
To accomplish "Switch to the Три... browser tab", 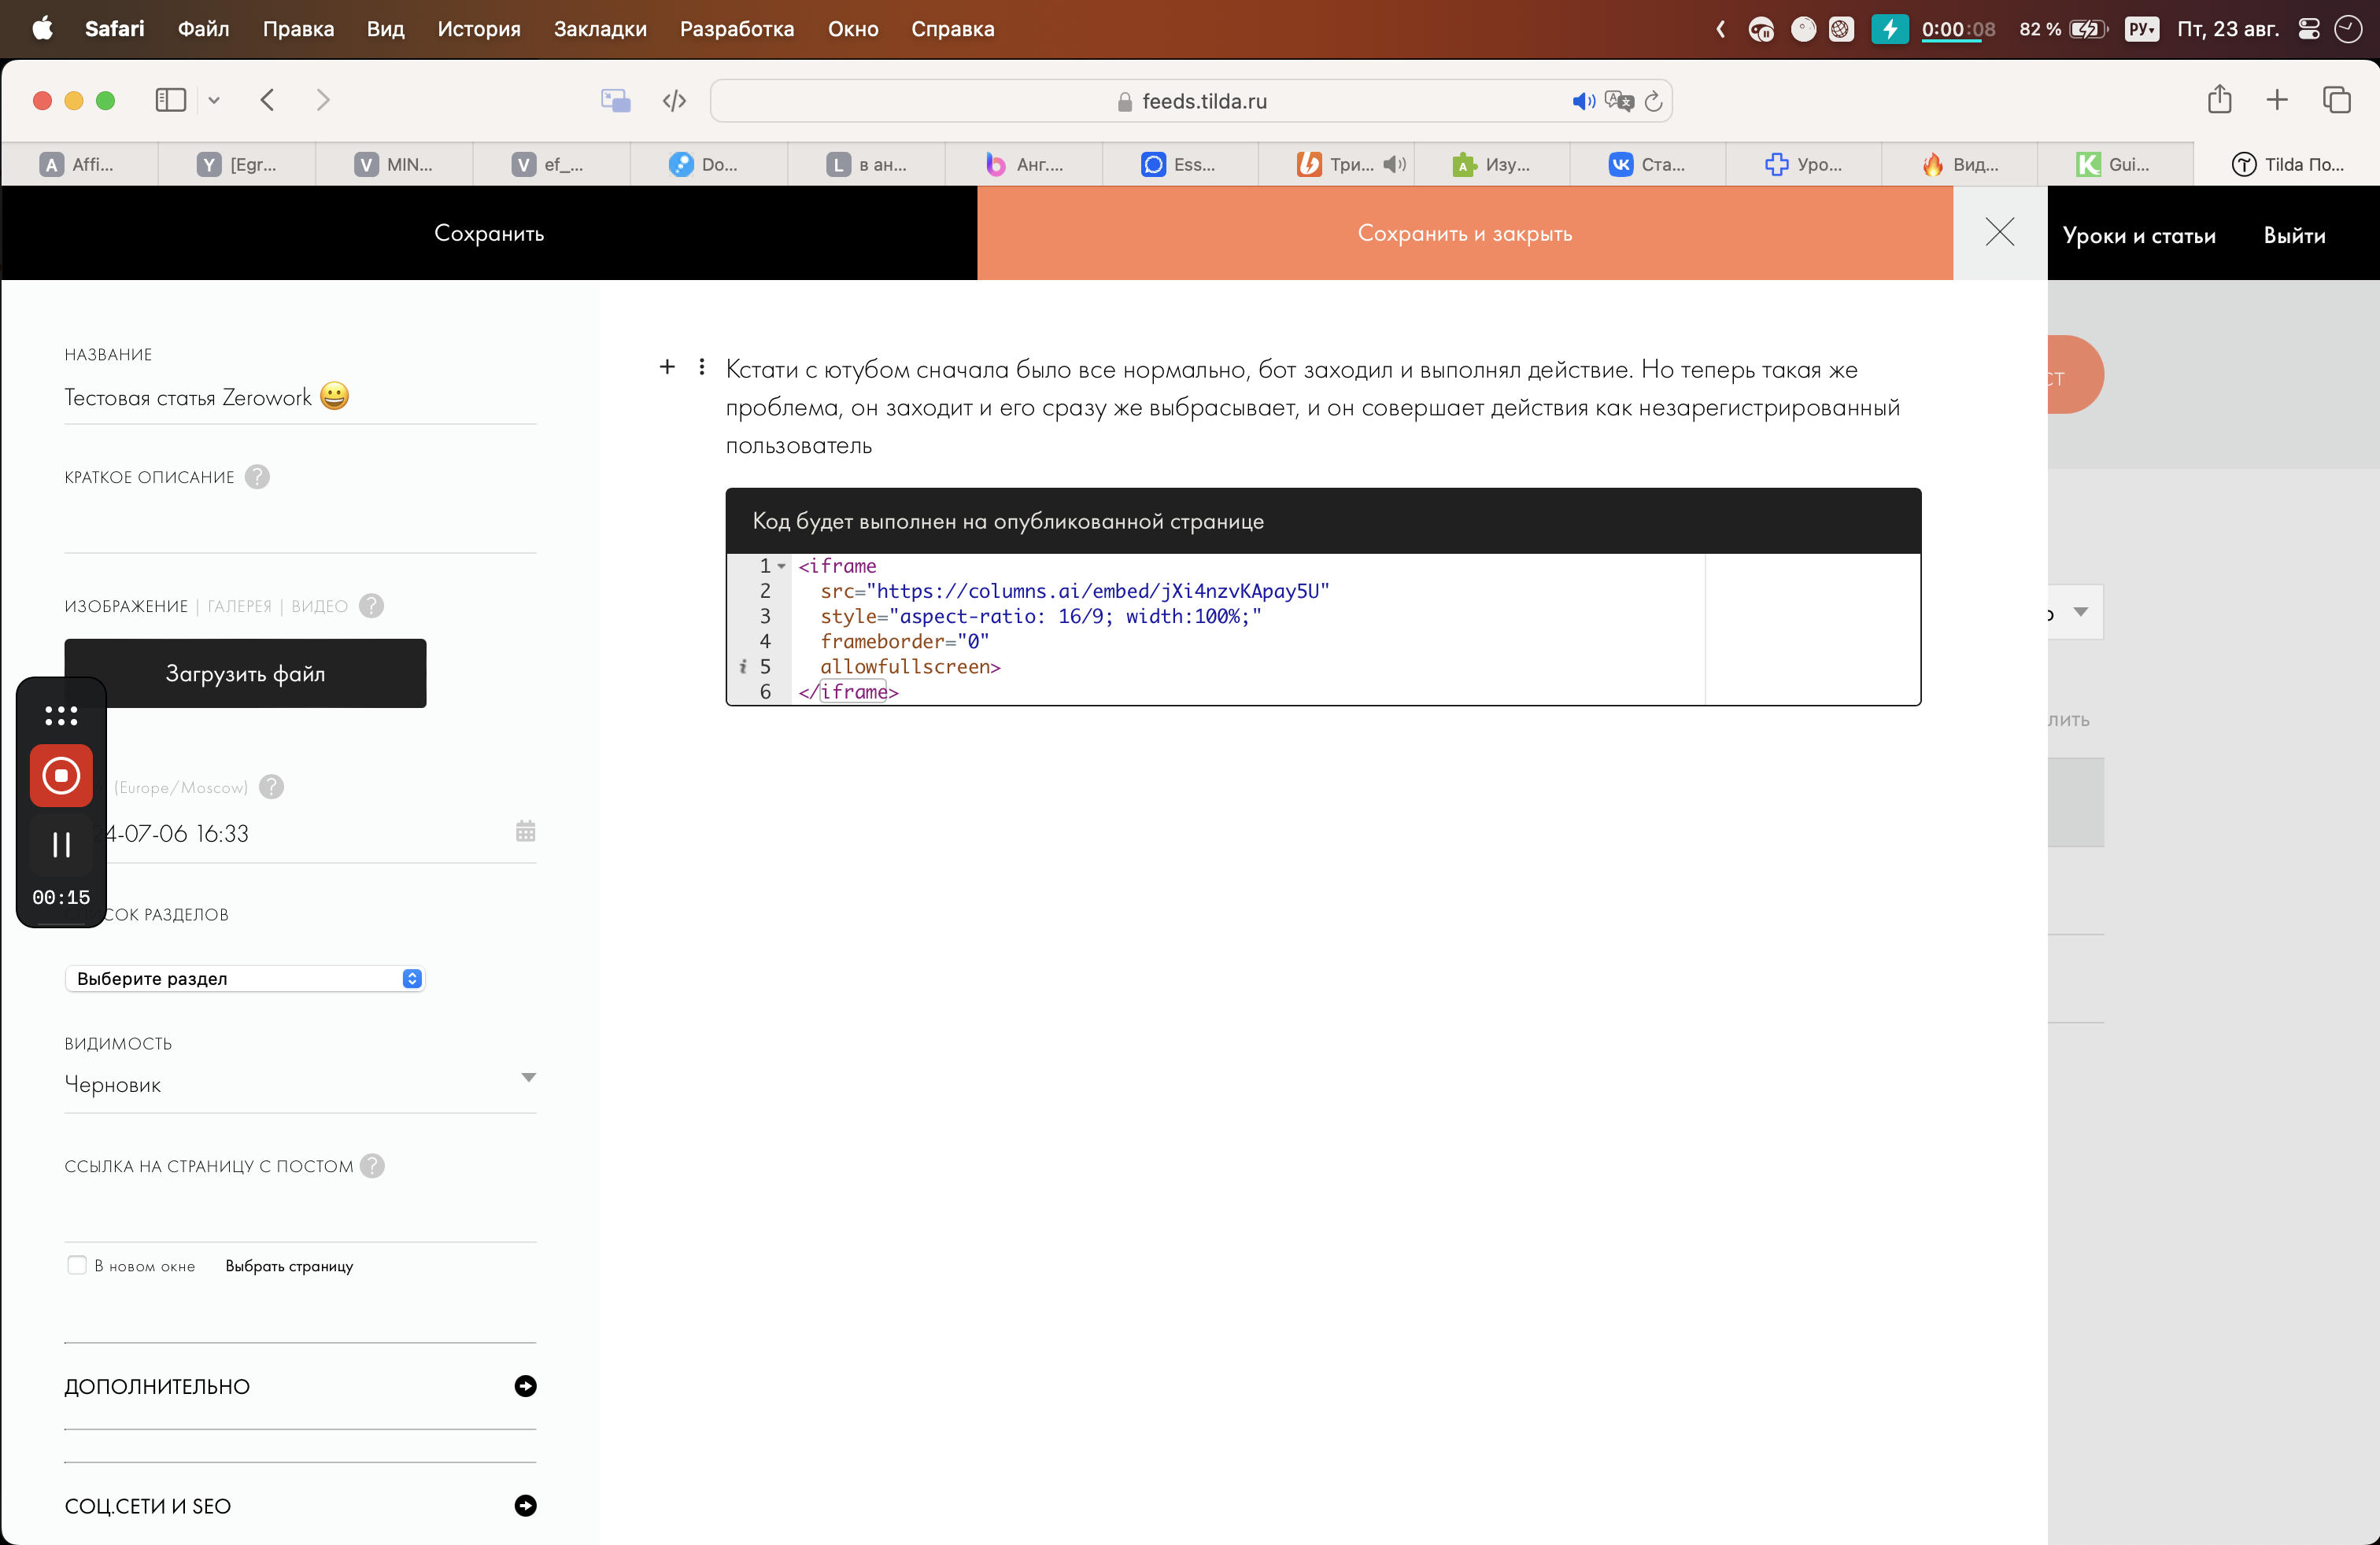I will (x=1336, y=164).
